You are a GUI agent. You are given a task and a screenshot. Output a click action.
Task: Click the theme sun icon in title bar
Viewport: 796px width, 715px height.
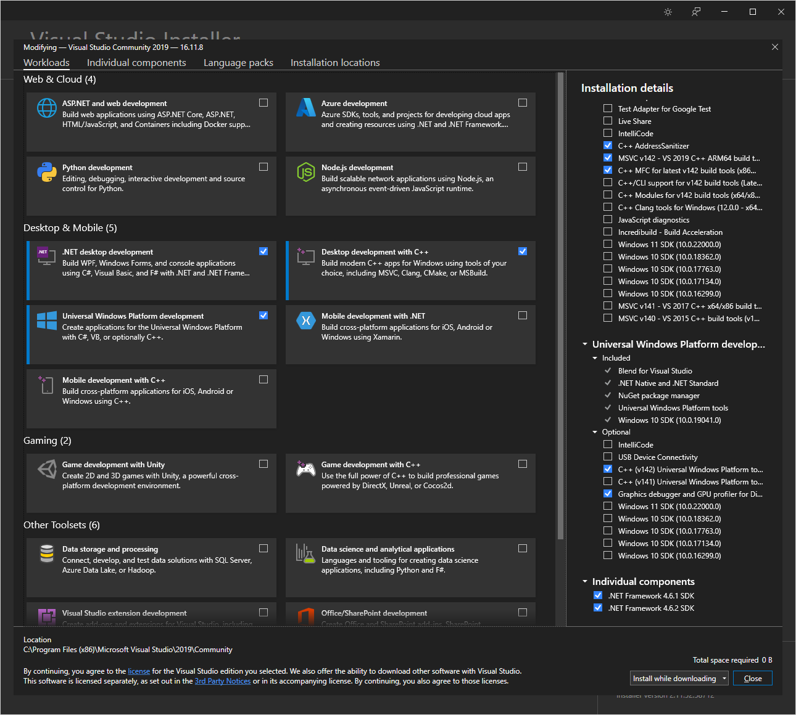668,12
